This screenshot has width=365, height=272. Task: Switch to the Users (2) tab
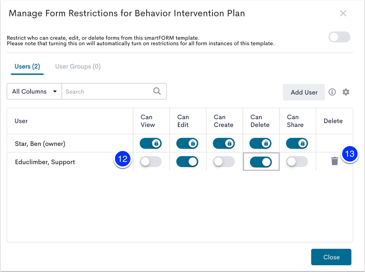coord(27,66)
